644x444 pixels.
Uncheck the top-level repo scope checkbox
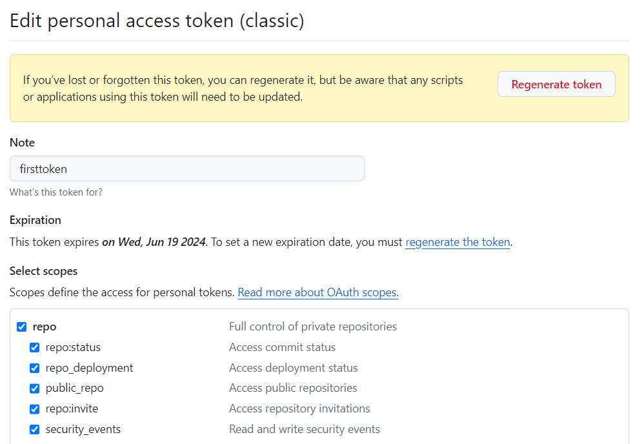click(x=22, y=327)
